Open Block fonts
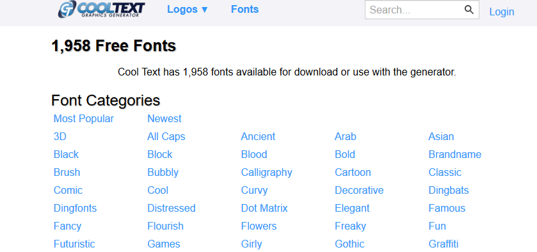This screenshot has height=252, width=537. click(160, 154)
